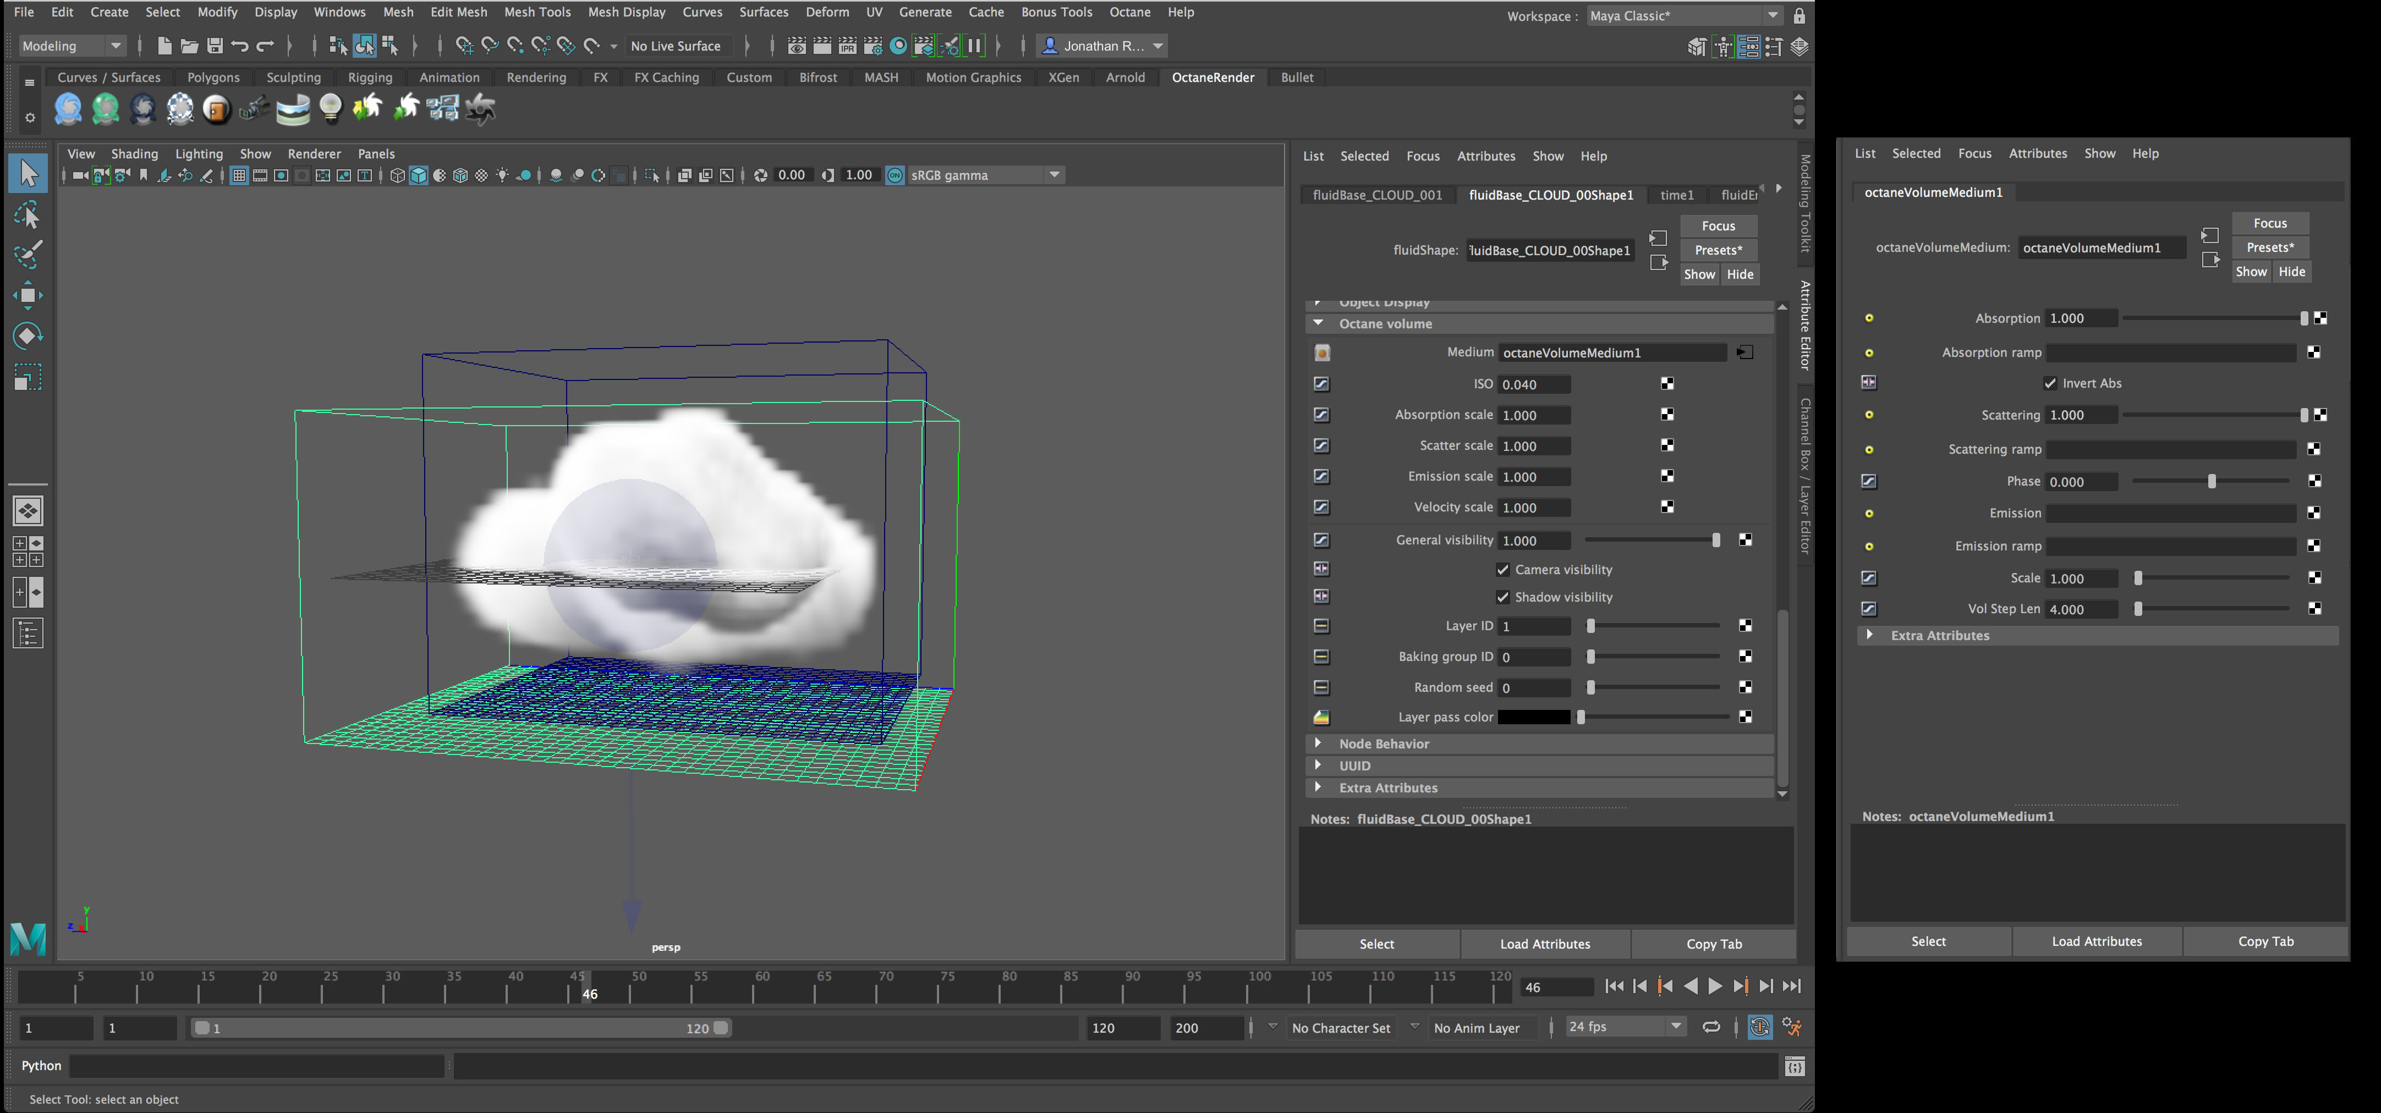The width and height of the screenshot is (2381, 1113).
Task: Activate the Paint Selection tool
Action: pyautogui.click(x=27, y=254)
